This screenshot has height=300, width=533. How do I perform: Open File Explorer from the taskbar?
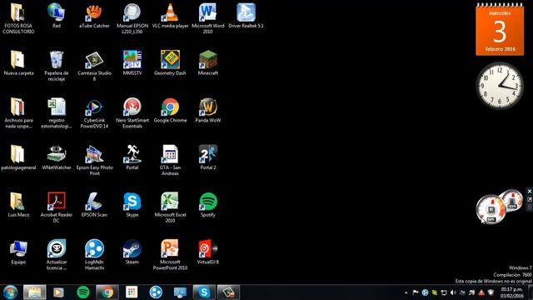[35, 292]
